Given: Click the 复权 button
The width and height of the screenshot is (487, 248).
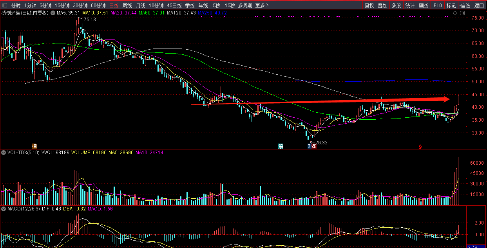Looking at the screenshot, I should tap(369, 5).
